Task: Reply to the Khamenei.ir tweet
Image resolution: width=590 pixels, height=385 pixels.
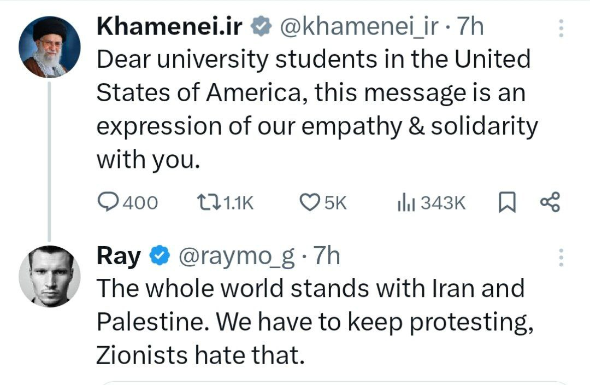Action: click(109, 203)
